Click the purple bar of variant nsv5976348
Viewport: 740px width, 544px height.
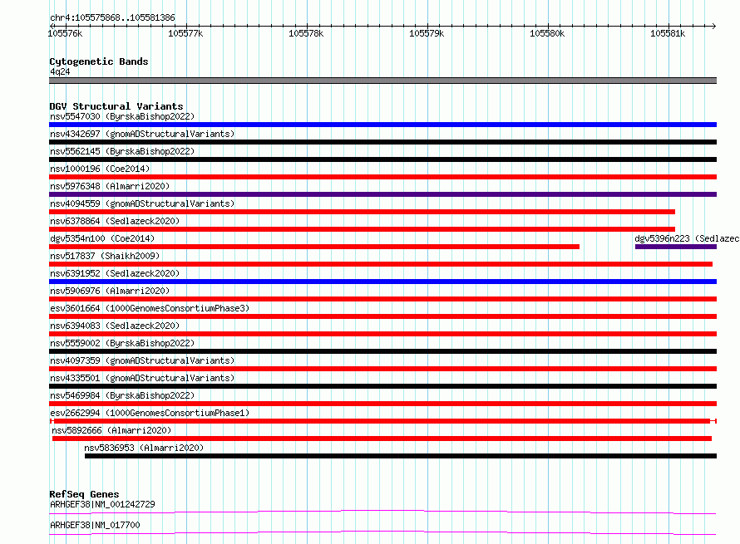tap(382, 194)
